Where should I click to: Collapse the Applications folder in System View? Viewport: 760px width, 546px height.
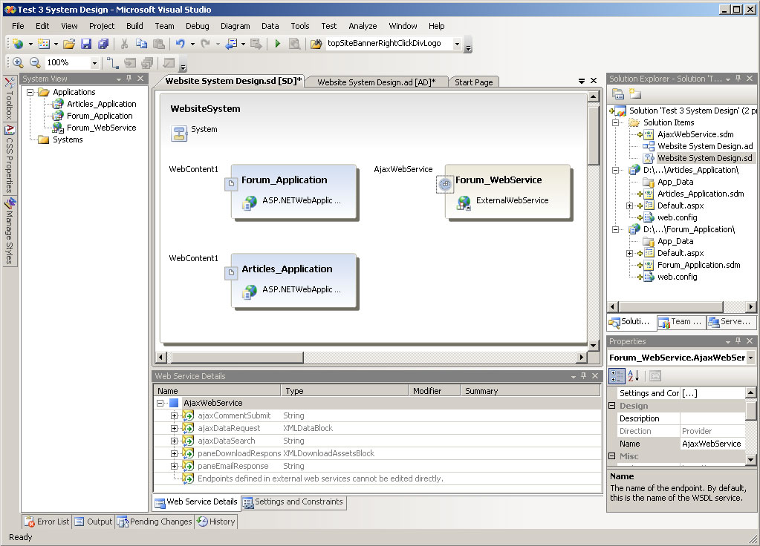(30, 92)
